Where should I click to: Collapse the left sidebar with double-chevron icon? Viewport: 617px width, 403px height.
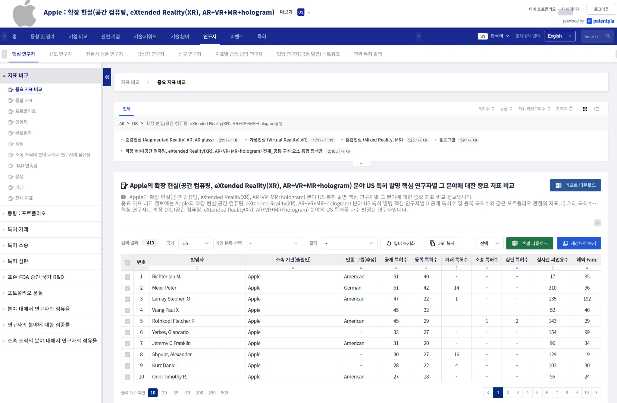107,77
